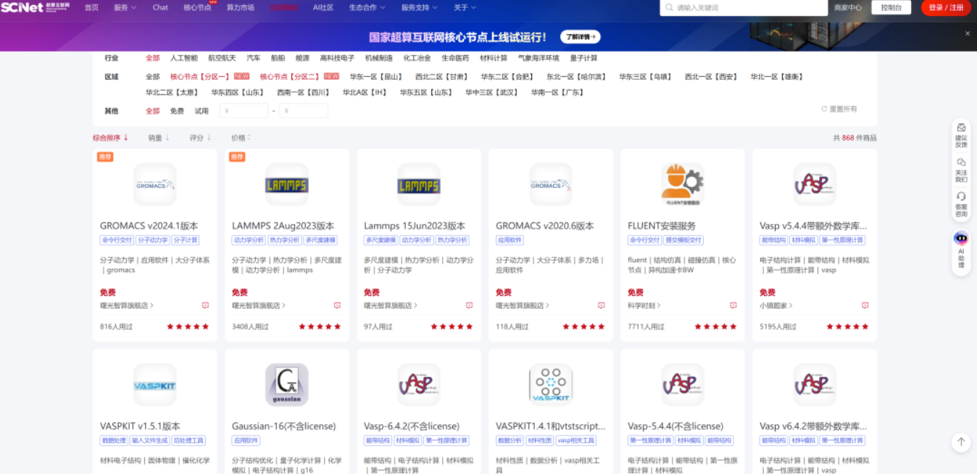The image size is (977, 474).
Task: Launch the AI助理 assistant robot icon
Action: point(961,249)
